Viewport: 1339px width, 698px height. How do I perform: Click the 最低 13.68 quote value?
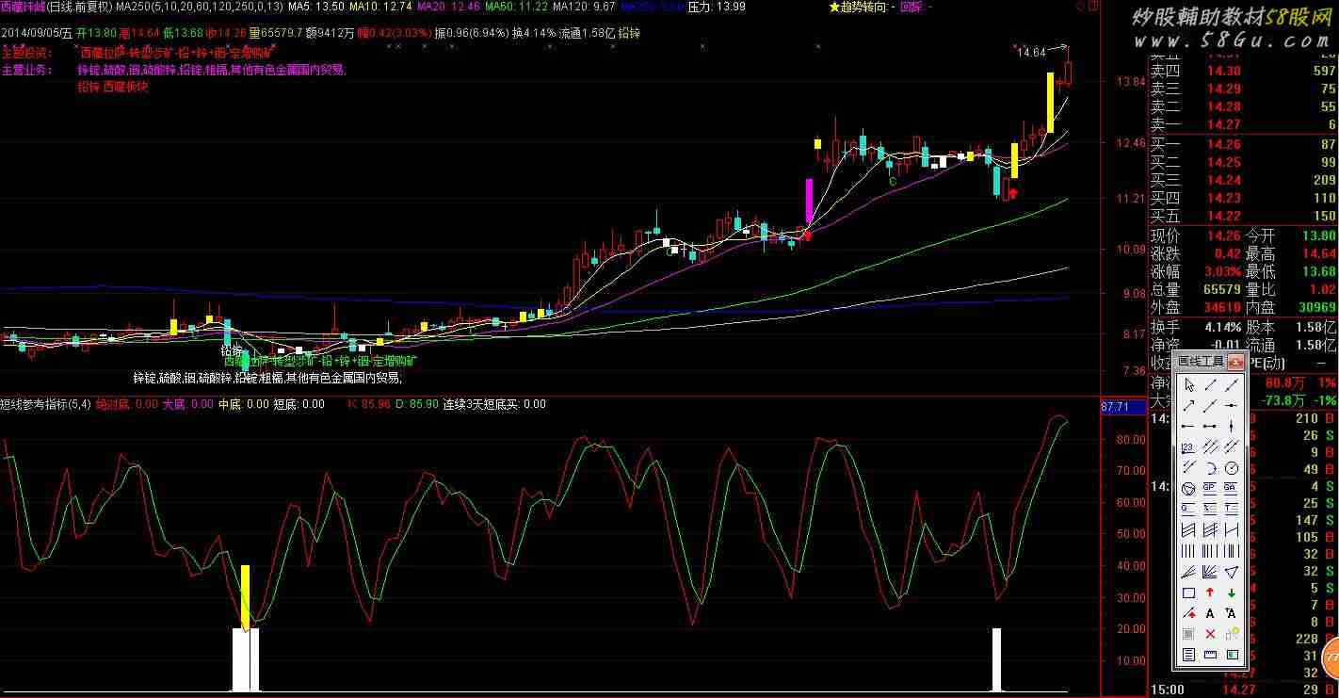(x=1318, y=271)
